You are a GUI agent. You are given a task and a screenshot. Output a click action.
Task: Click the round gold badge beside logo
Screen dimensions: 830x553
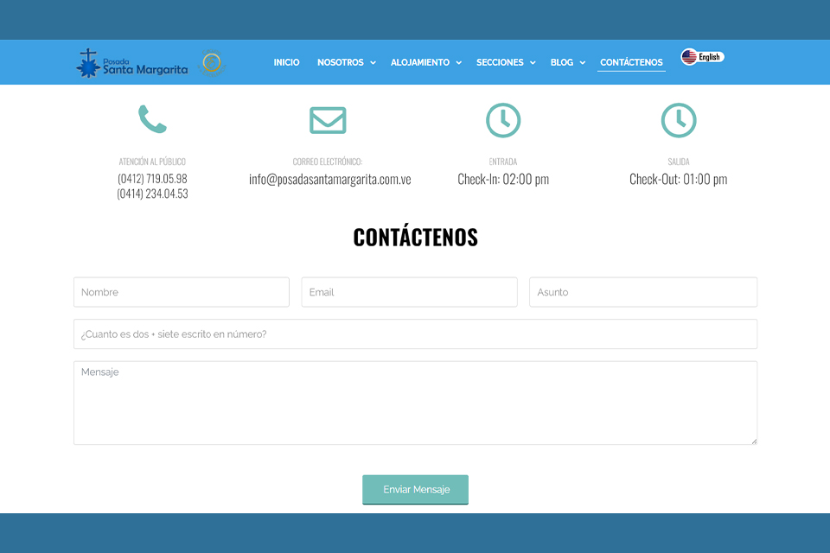tap(211, 63)
